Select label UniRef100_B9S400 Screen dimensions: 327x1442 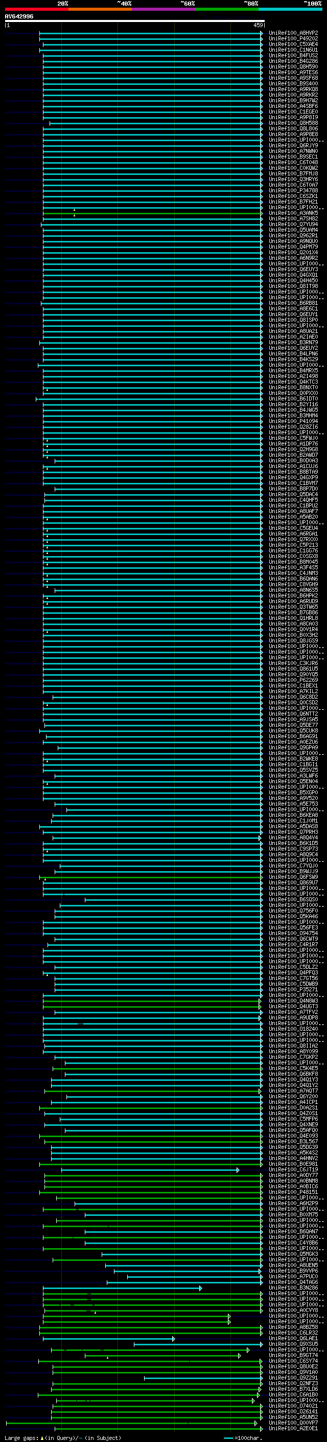293,83
